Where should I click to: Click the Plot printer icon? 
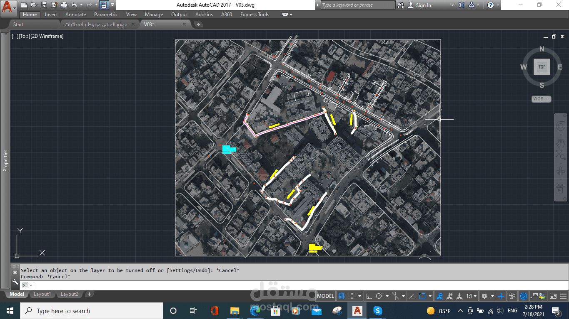pyautogui.click(x=64, y=5)
